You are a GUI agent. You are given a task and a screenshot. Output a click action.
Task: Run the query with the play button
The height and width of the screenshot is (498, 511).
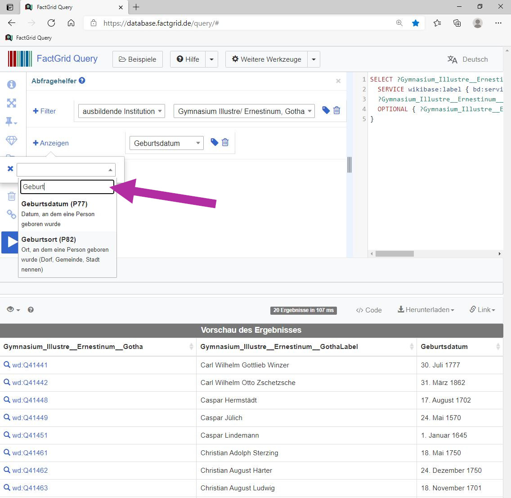tap(10, 242)
